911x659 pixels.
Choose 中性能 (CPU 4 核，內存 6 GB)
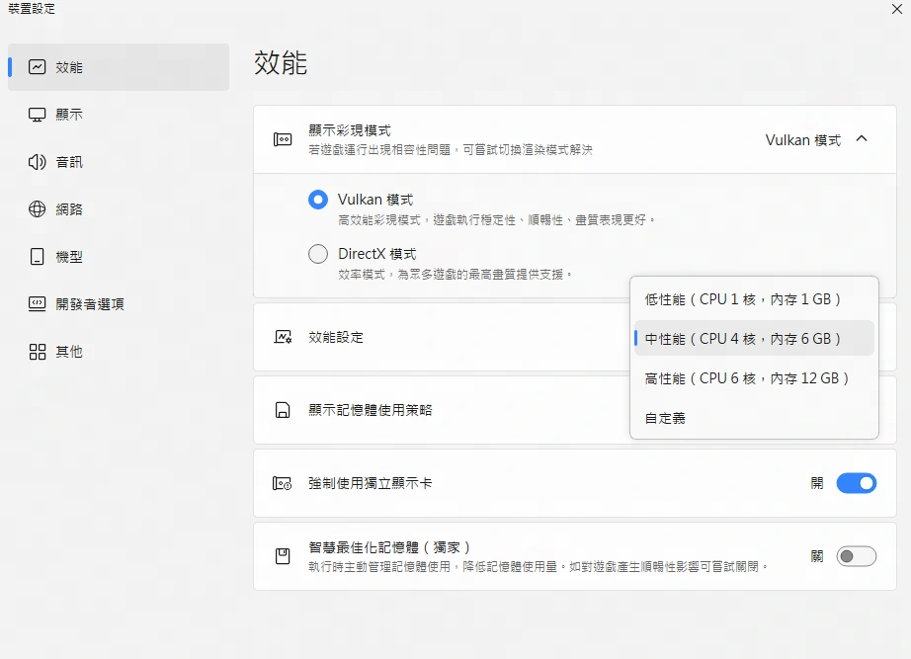pyautogui.click(x=754, y=338)
